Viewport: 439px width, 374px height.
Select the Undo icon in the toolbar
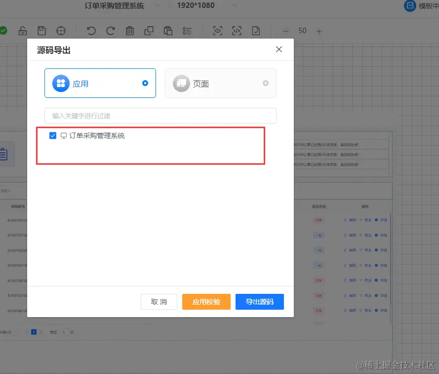92,31
